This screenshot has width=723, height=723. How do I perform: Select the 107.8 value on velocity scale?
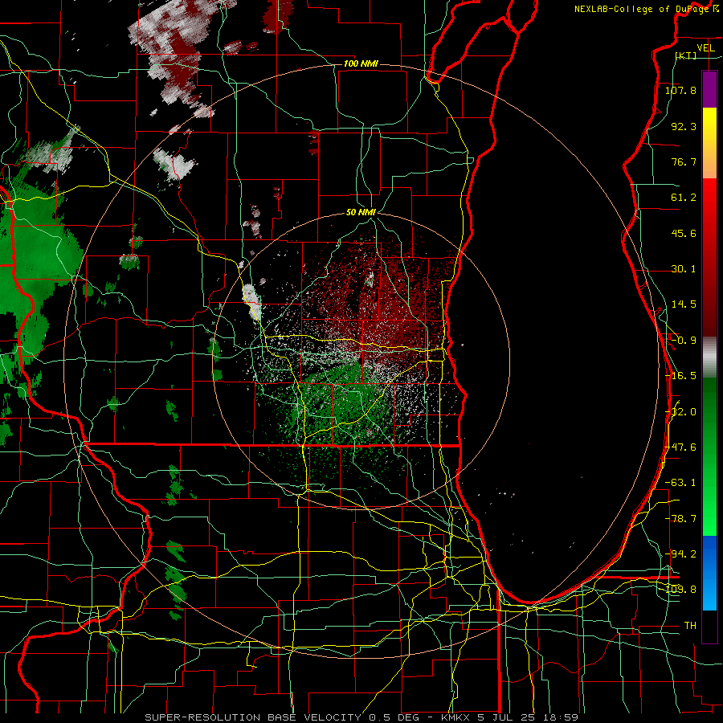tap(680, 90)
